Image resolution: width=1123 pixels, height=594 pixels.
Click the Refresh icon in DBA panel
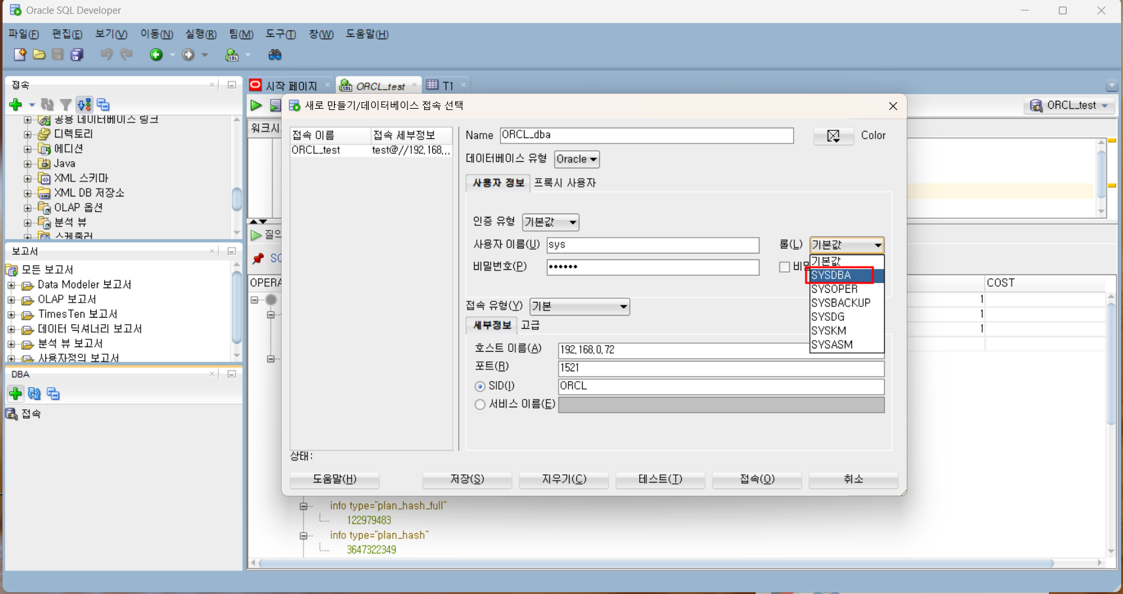coord(35,394)
